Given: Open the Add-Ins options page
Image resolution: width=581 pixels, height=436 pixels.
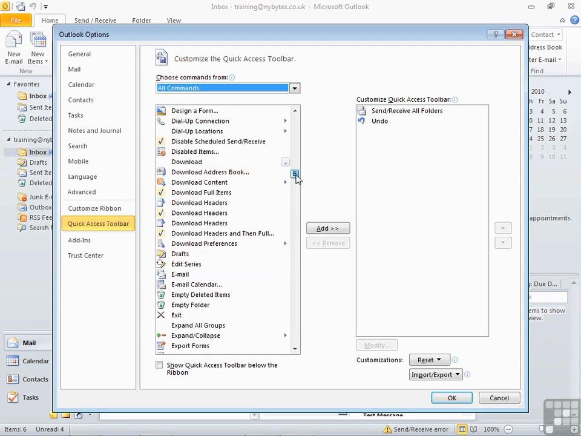Looking at the screenshot, I should [79, 240].
